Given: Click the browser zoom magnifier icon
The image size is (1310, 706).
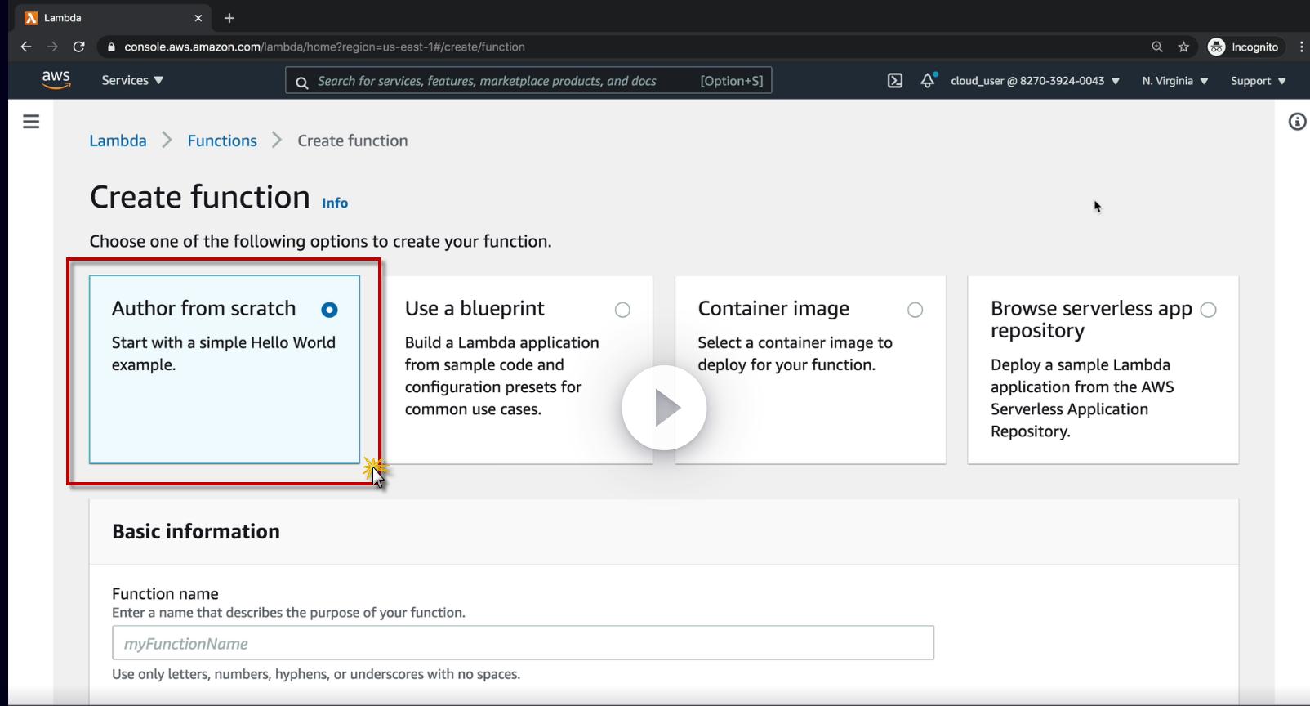Looking at the screenshot, I should tap(1157, 47).
